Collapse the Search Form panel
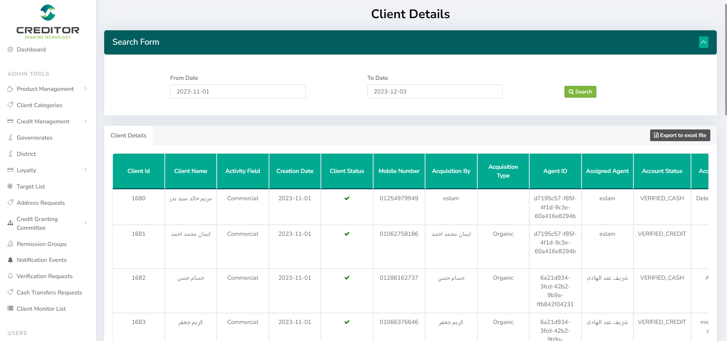The height and width of the screenshot is (341, 727). (703, 42)
